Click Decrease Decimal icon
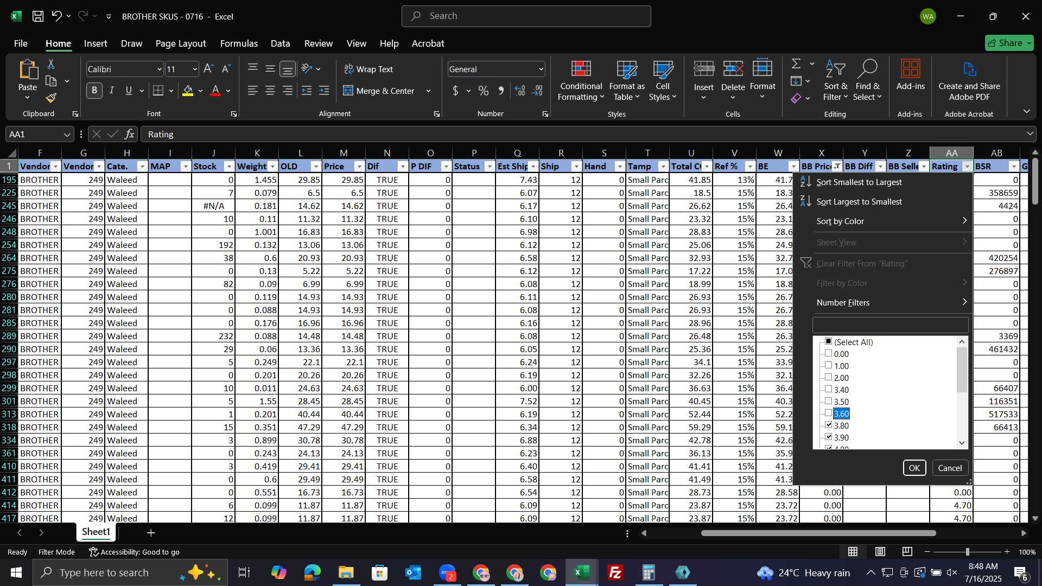 538,91
